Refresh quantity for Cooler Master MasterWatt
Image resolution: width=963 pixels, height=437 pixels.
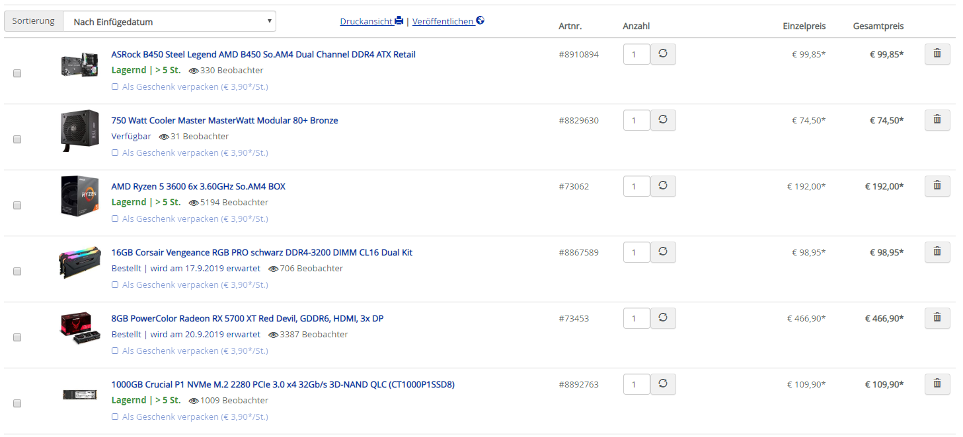[663, 120]
